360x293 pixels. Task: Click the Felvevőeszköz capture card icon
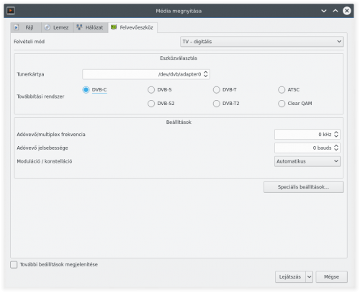click(x=114, y=27)
